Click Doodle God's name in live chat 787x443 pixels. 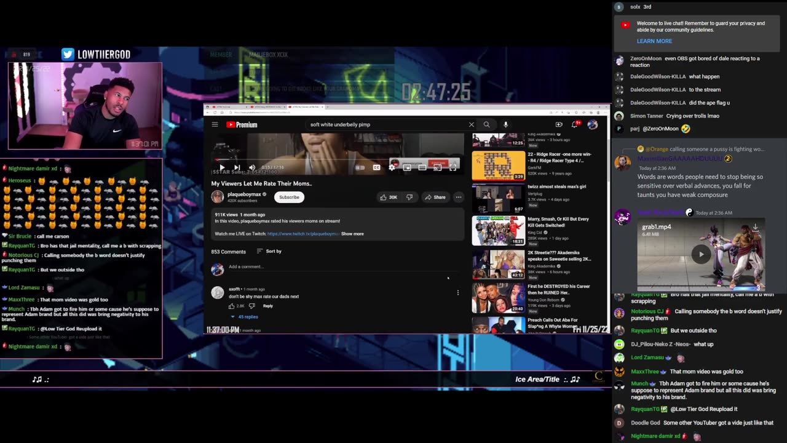tap(645, 423)
